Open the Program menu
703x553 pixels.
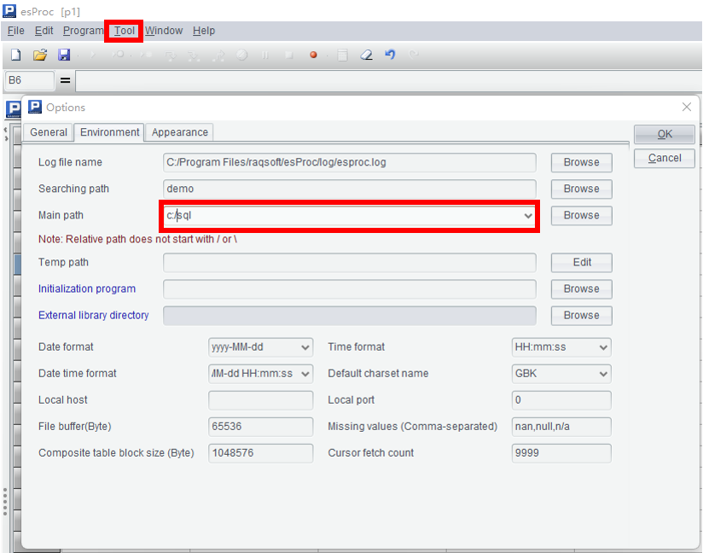click(x=84, y=31)
